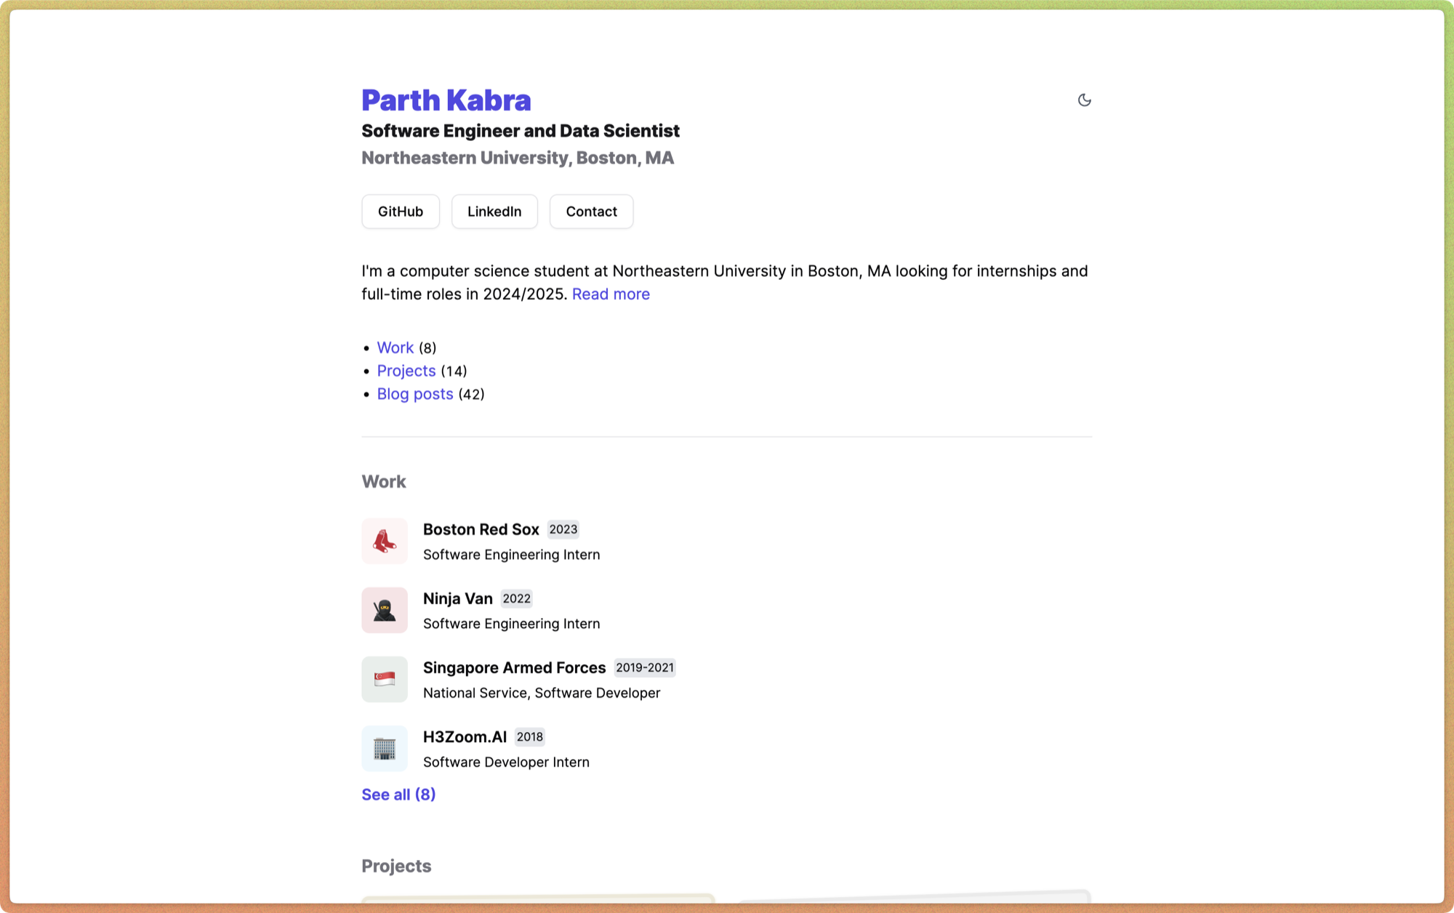Open the Boston Red Sox work title
The width and height of the screenshot is (1454, 913).
(x=481, y=529)
